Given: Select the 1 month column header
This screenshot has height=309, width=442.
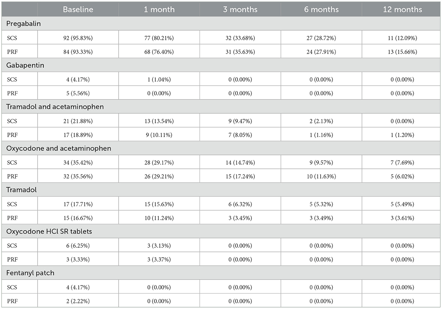Looking at the screenshot, I should click(x=159, y=9).
